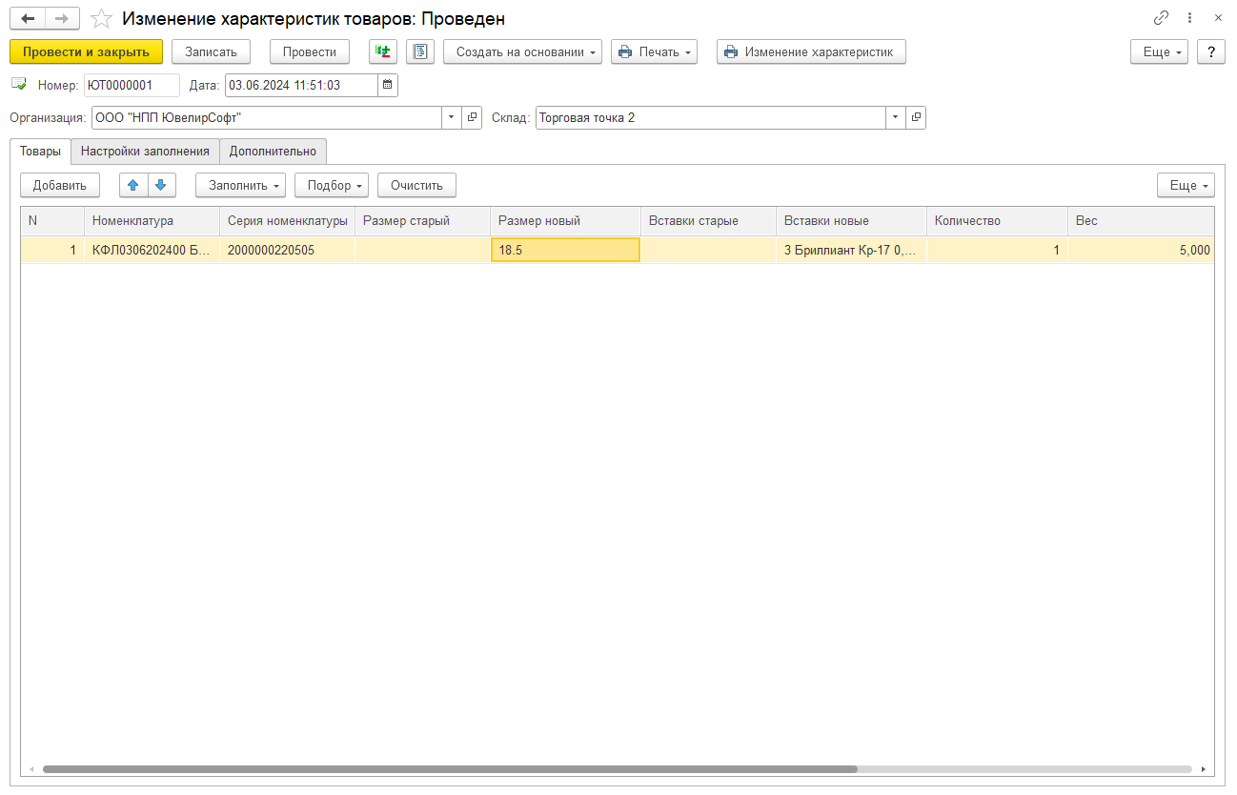Image resolution: width=1237 pixels, height=795 pixels.
Task: Open the three-dot window options menu
Action: 1189,18
